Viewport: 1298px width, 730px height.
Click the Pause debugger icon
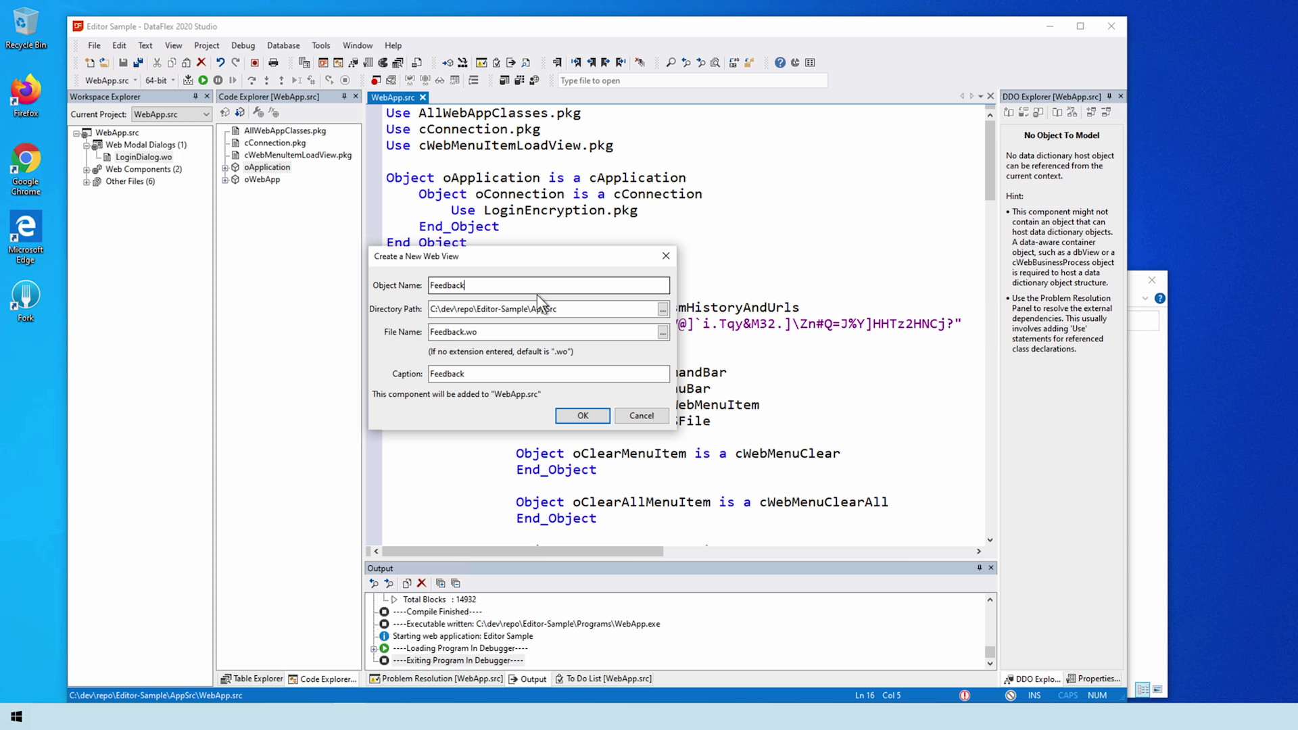(x=218, y=80)
